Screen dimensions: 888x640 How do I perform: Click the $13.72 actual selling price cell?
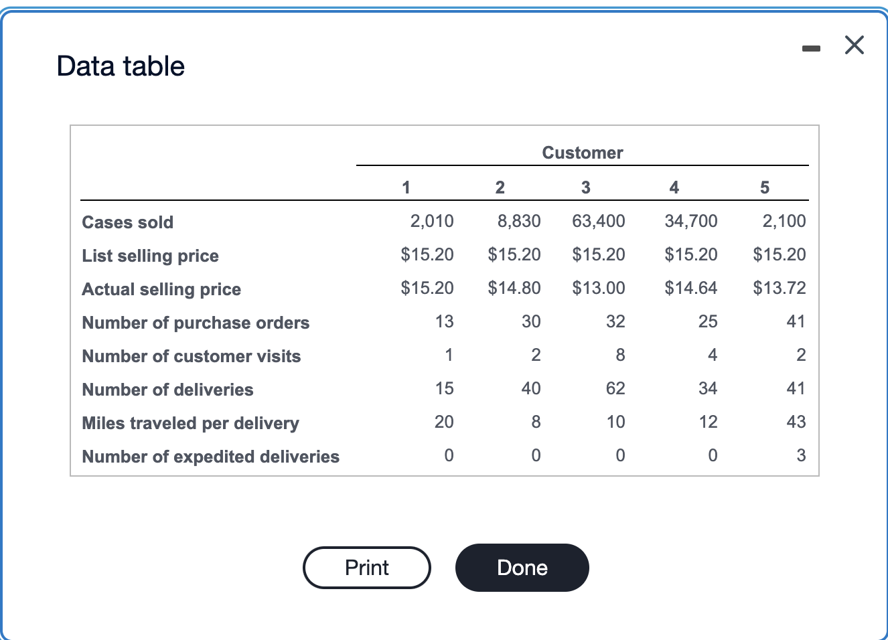[778, 288]
